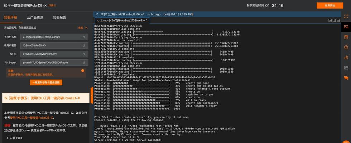The width and height of the screenshot is (351, 143).
Task: Click the AK Secret field value
Action: coord(54,63)
